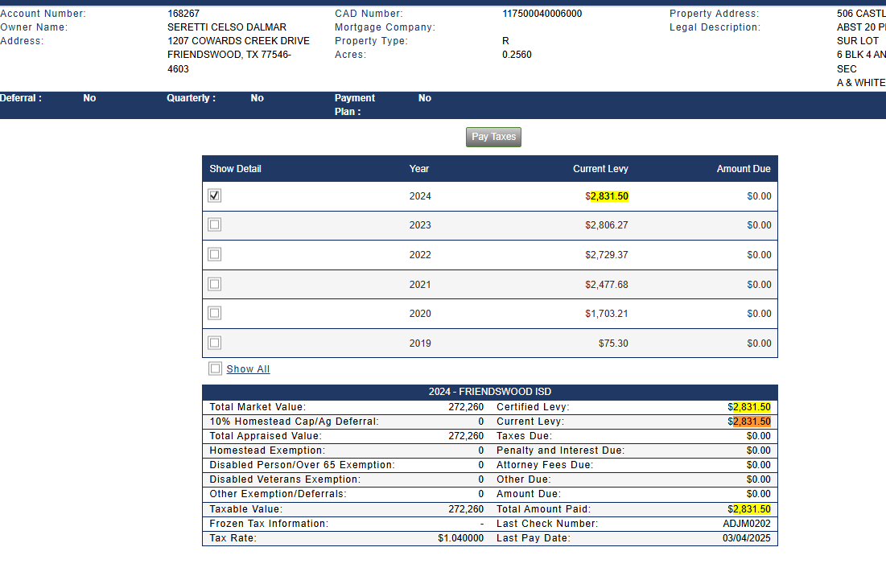
Task: Click the CAD number 117500040006000
Action: tap(542, 14)
